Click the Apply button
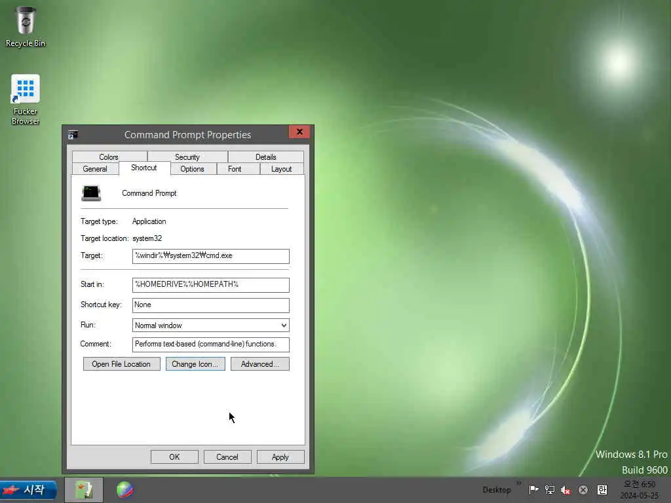671x503 pixels. tap(280, 456)
